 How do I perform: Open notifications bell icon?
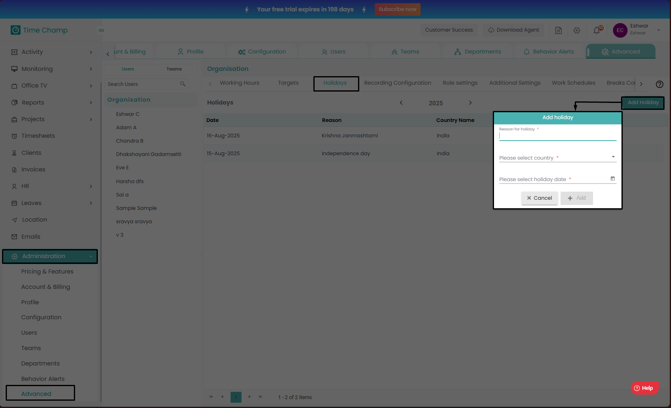pyautogui.click(x=597, y=30)
